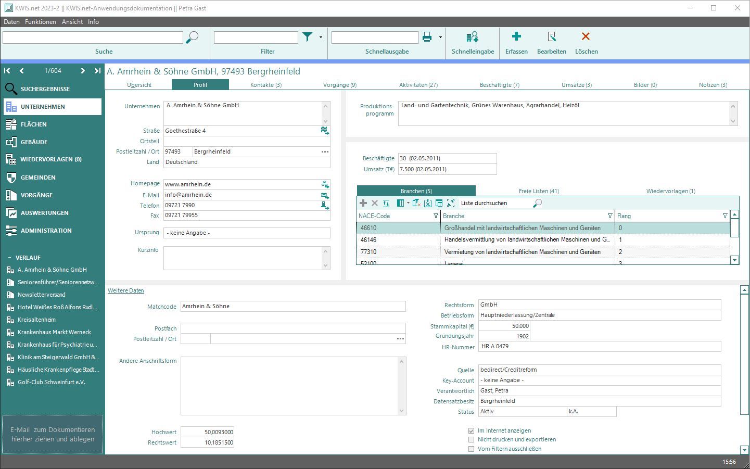Screen dimensions: 750x469
Task: Jump to the first record
Action: [7, 71]
